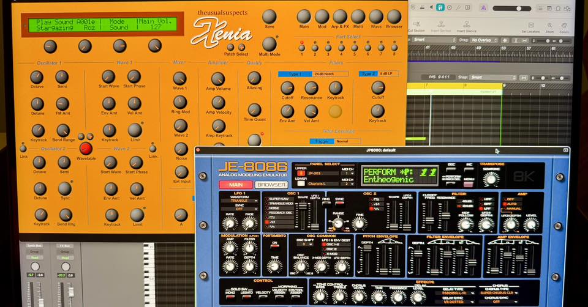
Task: Click the DEC button in JE-8086
Action: (x=451, y=168)
